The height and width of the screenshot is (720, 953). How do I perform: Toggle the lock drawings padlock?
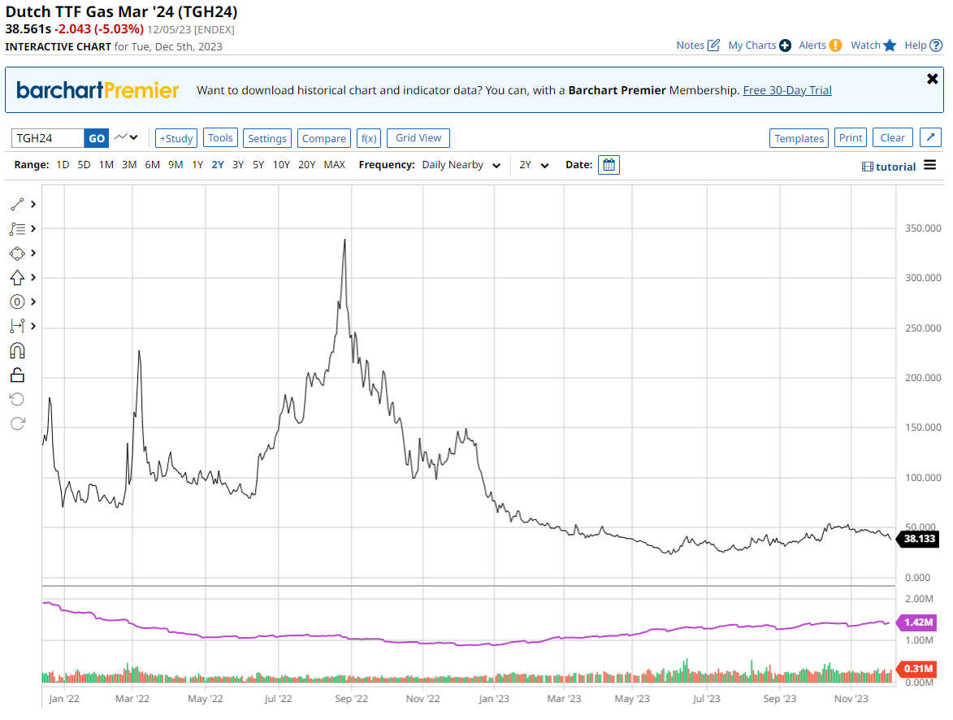(17, 375)
